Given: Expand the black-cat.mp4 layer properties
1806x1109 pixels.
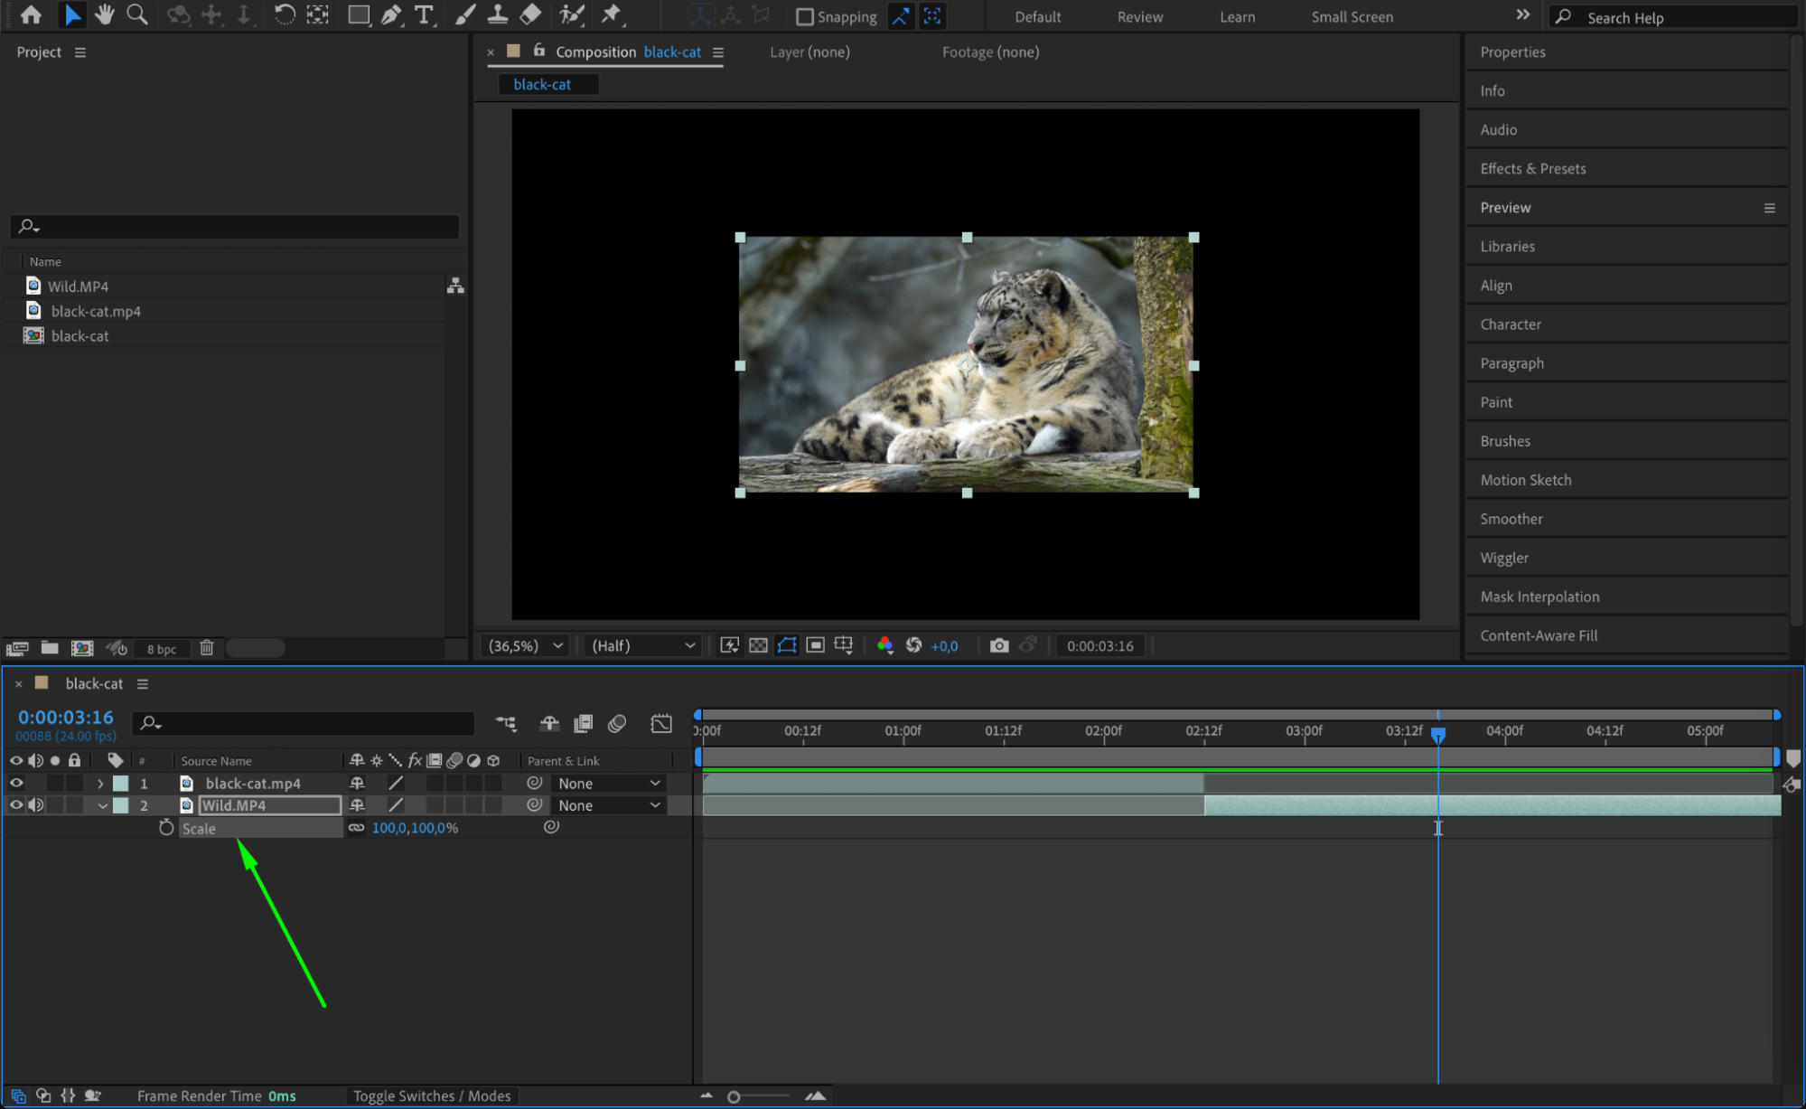Looking at the screenshot, I should click(100, 784).
